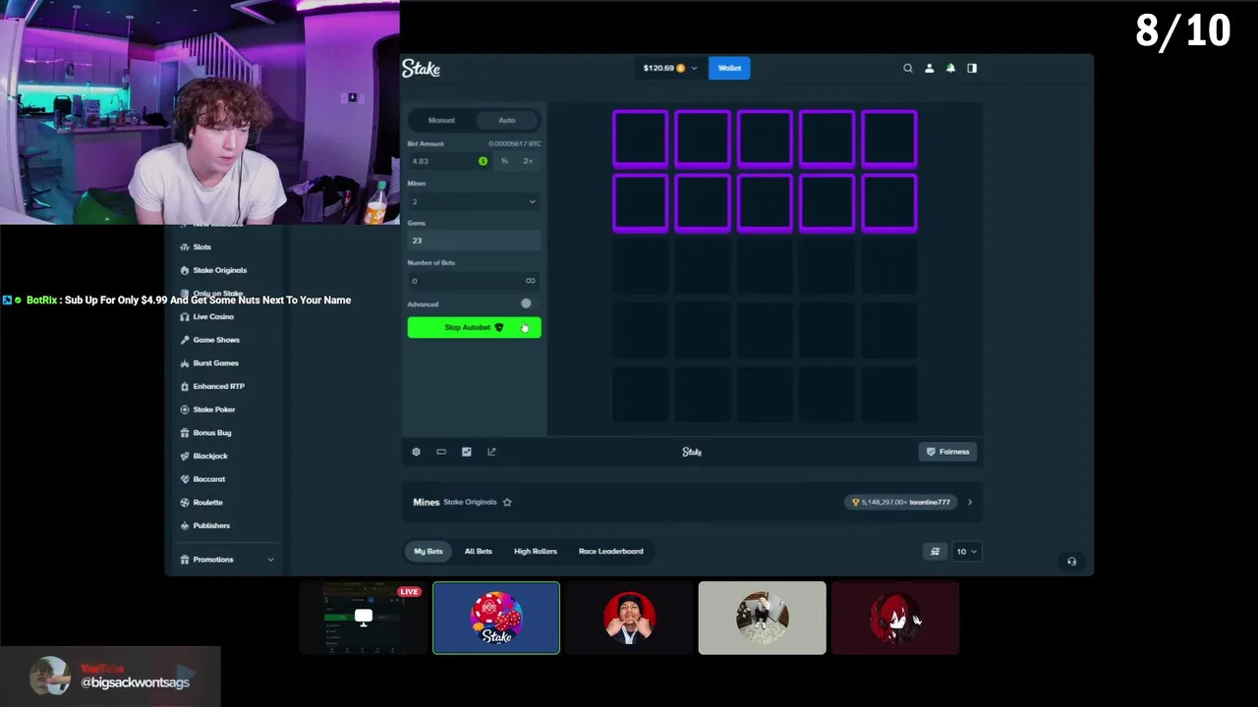
Task: Select the All Bets tab
Action: [479, 551]
